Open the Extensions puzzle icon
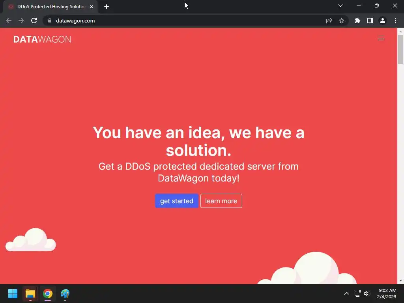The height and width of the screenshot is (303, 404). 357,21
